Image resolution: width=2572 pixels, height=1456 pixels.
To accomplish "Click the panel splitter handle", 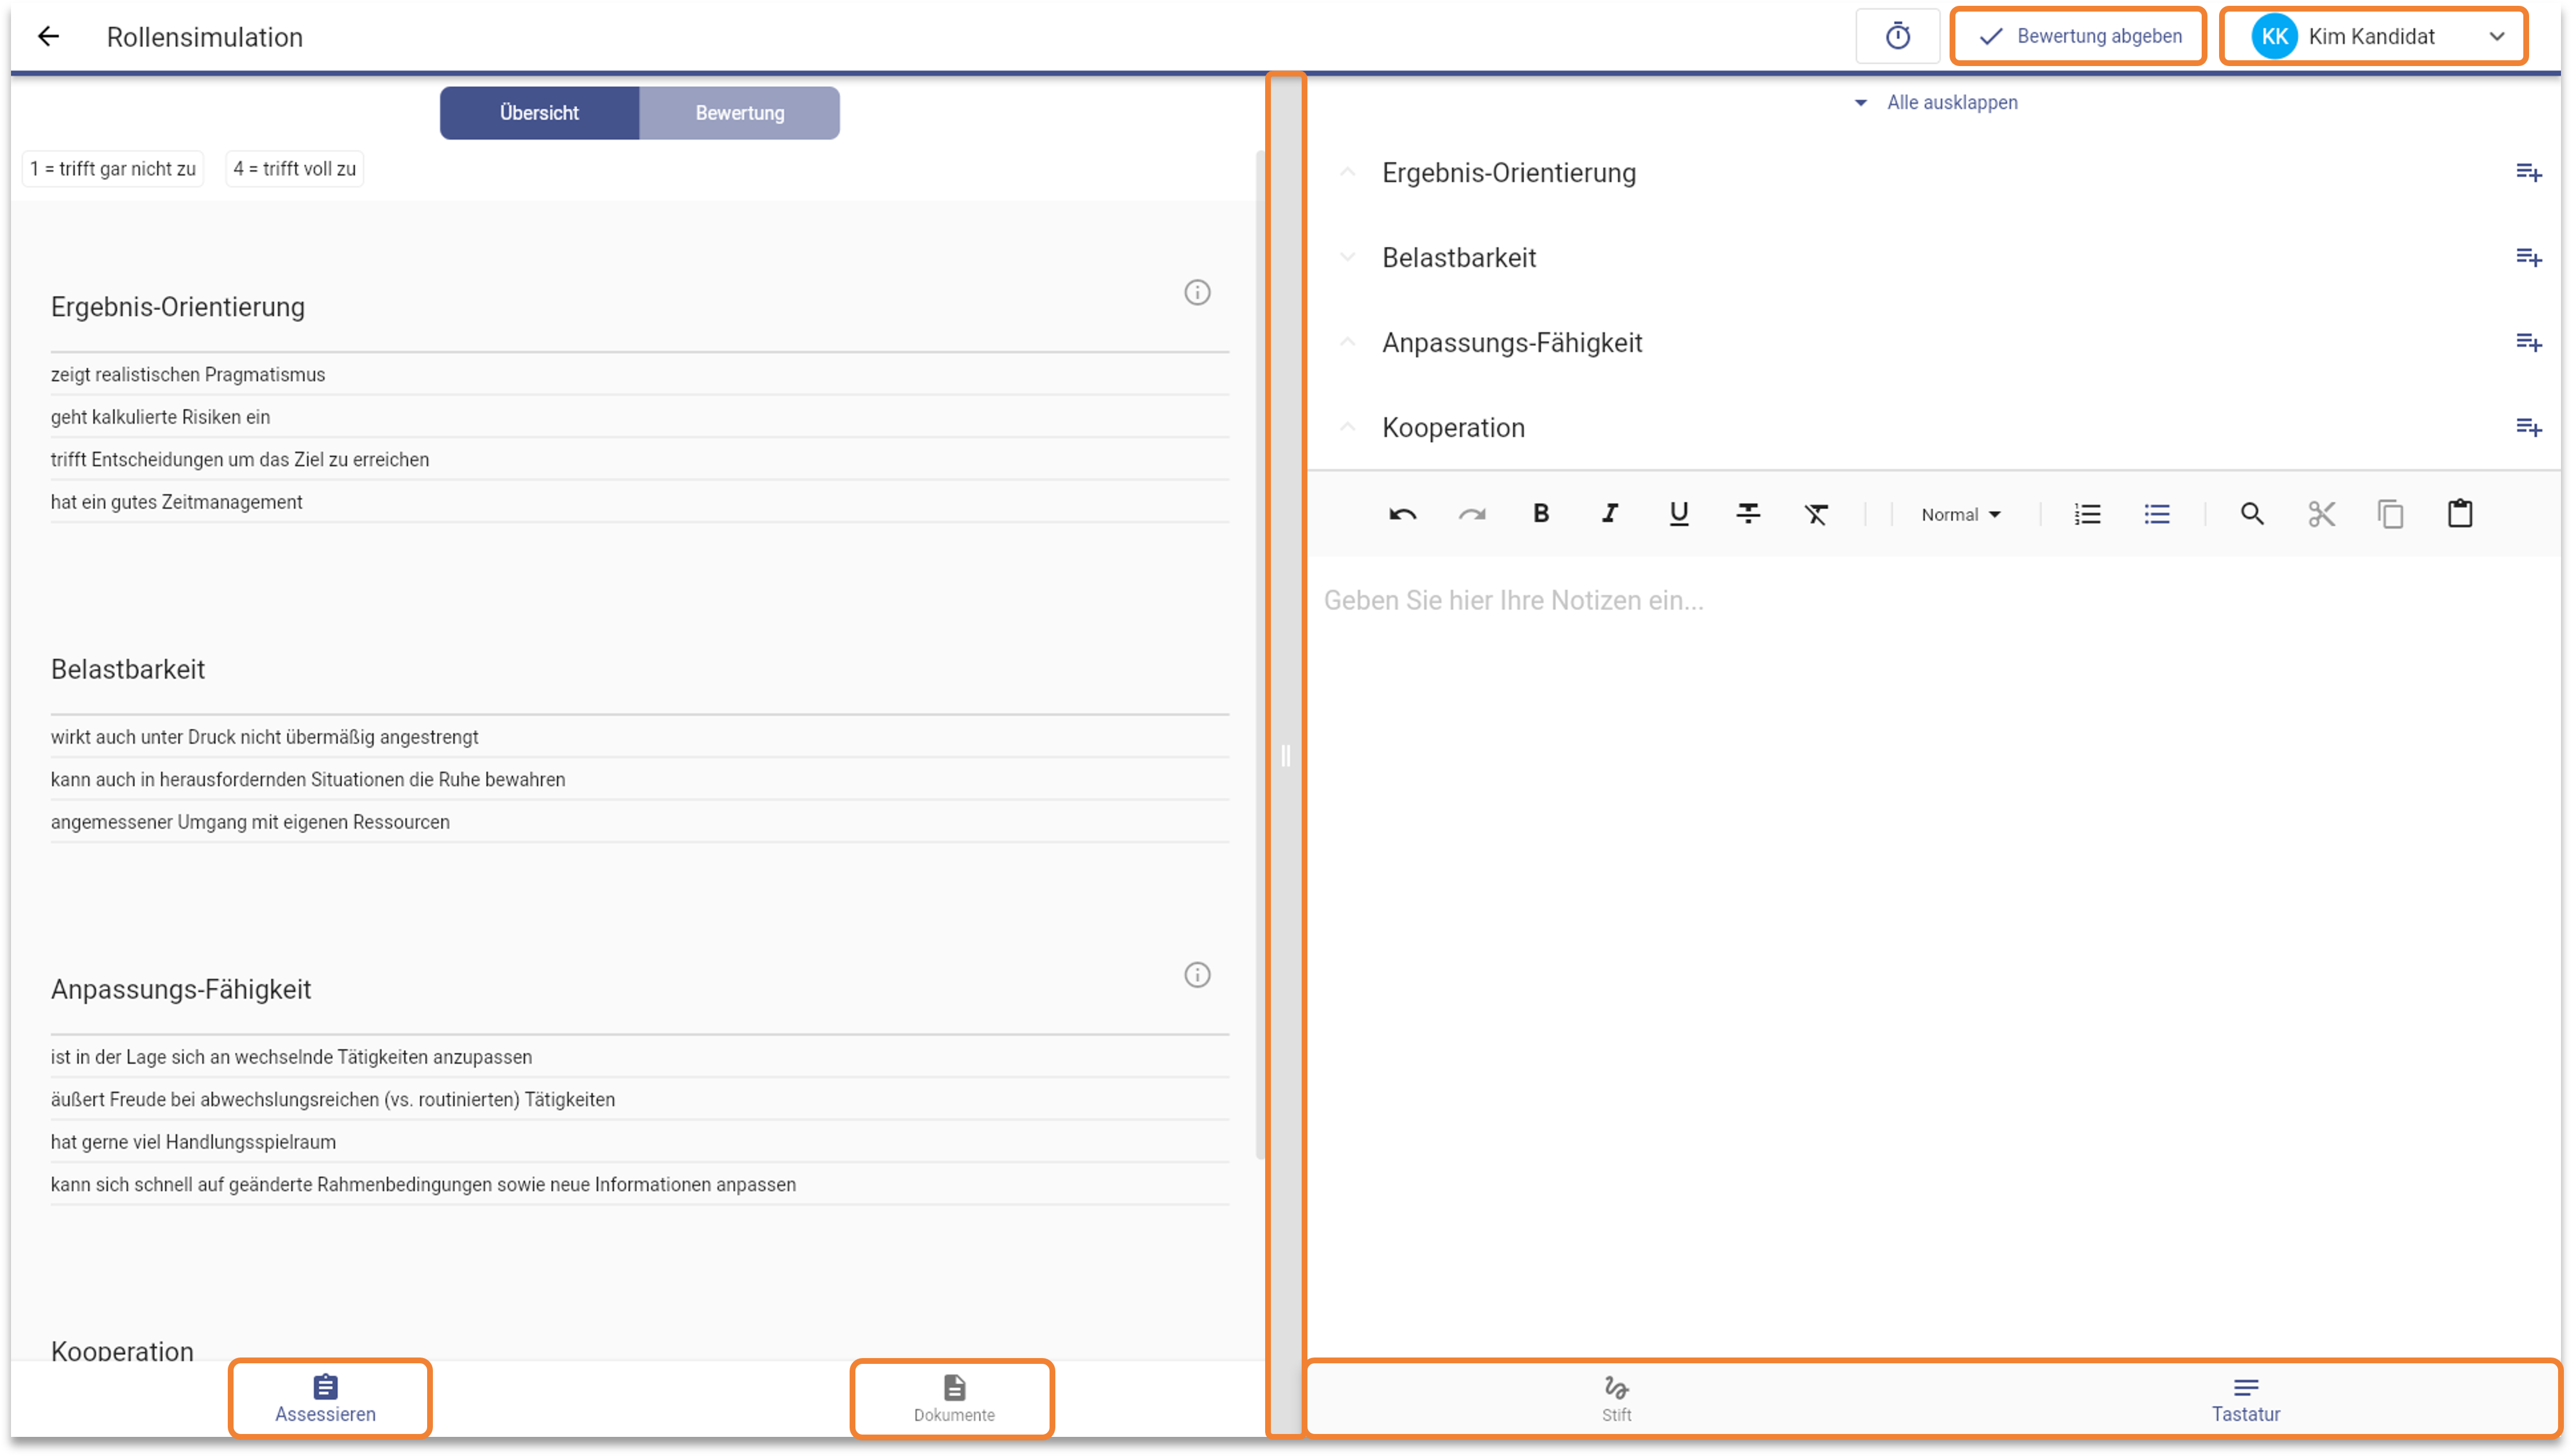I will coord(1285,756).
